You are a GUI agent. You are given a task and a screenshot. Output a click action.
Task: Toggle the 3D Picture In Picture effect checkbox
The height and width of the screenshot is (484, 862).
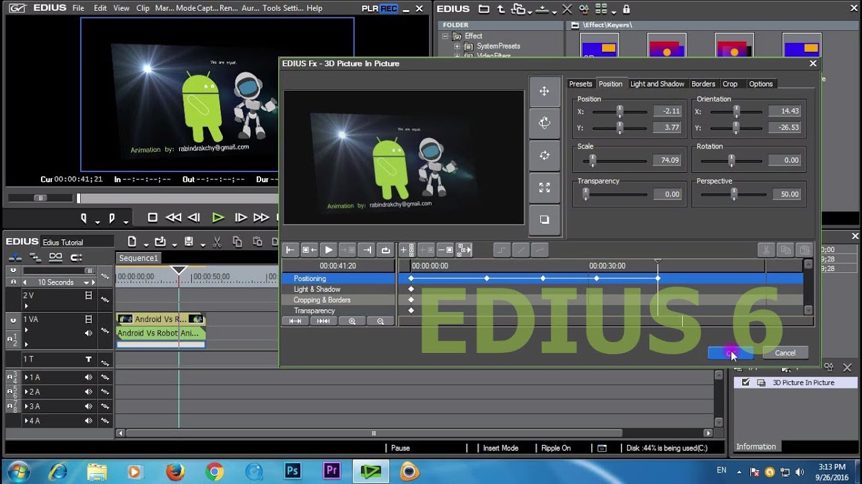pyautogui.click(x=745, y=382)
